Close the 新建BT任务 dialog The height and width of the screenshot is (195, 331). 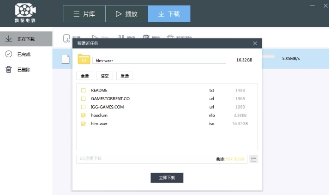[x=255, y=43]
